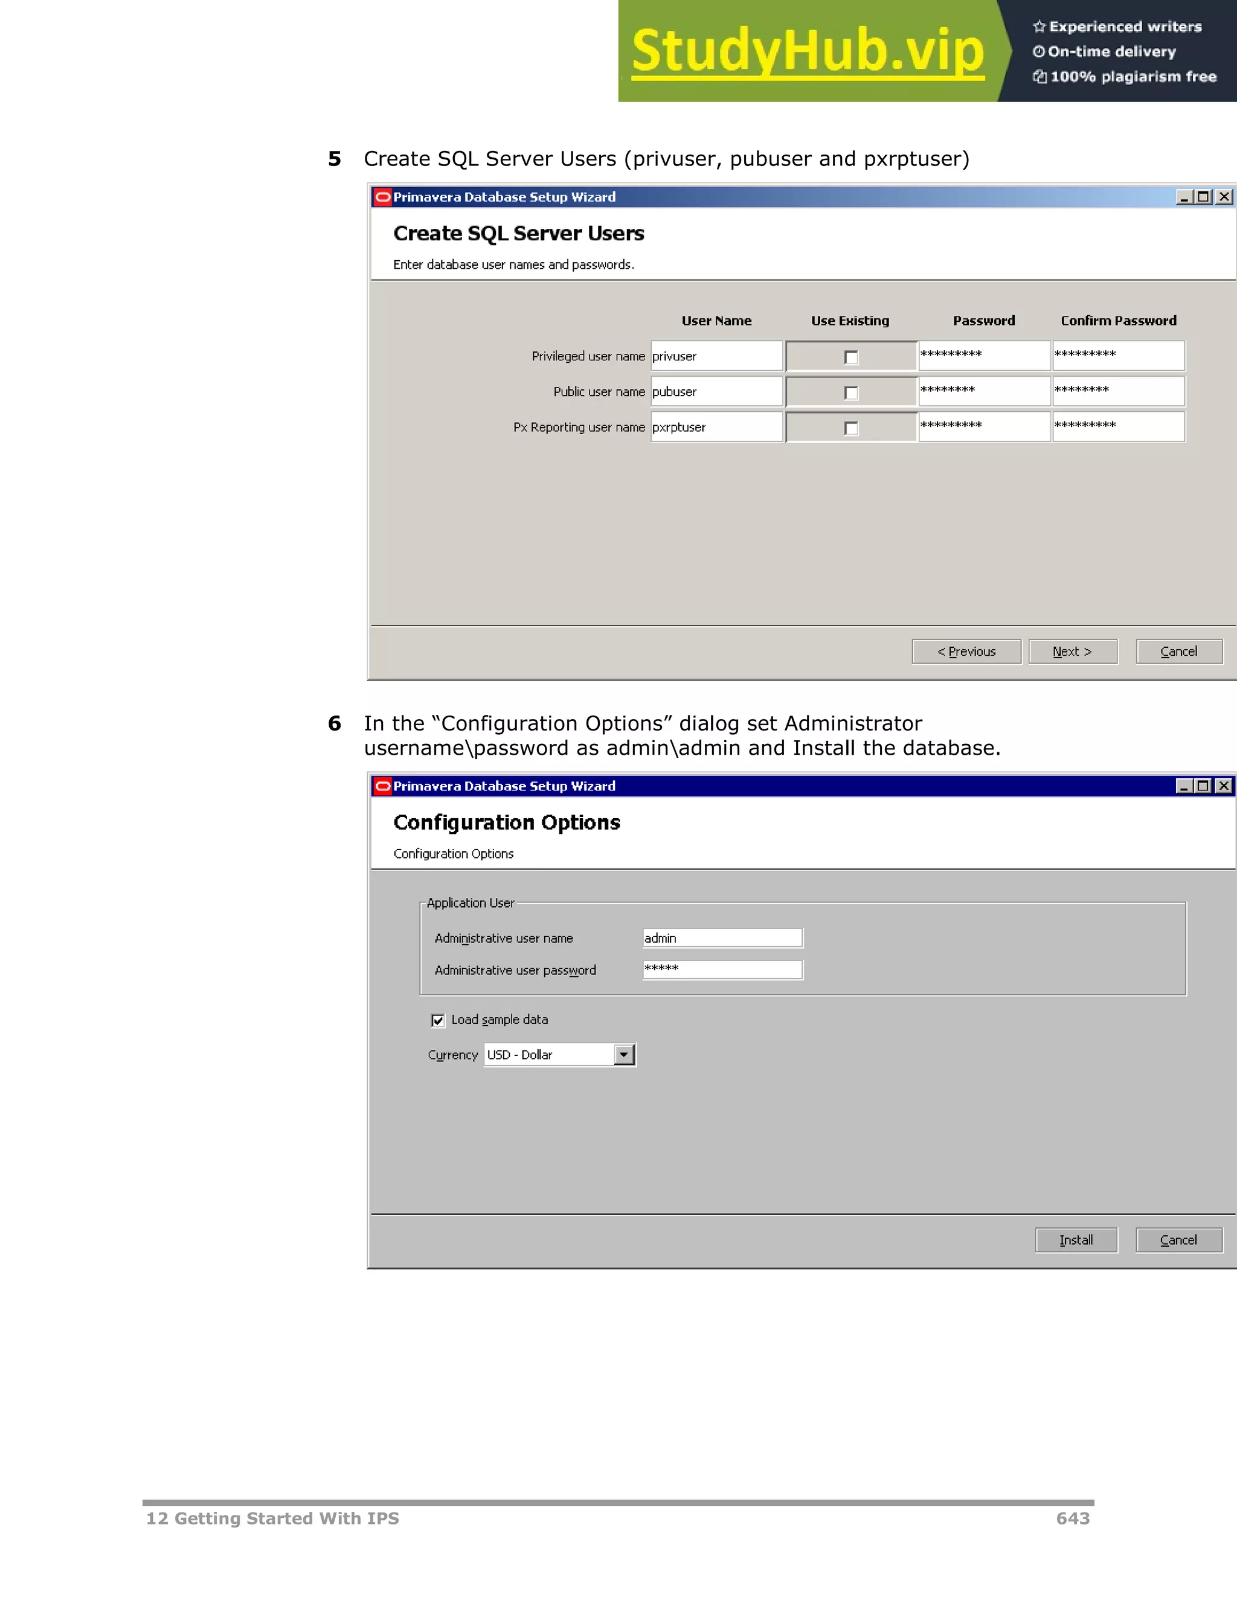Click the 'Privileged user name' label
Viewport: 1237px width, 1600px height.
click(x=588, y=356)
